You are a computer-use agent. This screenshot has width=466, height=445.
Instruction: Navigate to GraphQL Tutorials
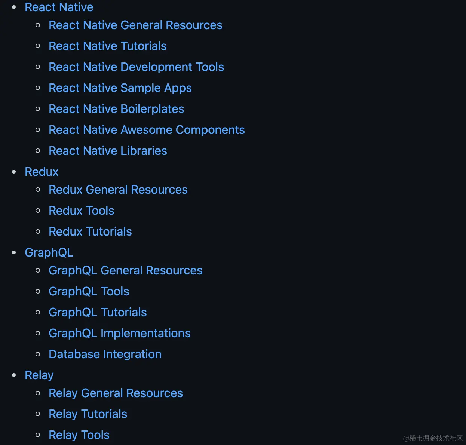point(98,312)
